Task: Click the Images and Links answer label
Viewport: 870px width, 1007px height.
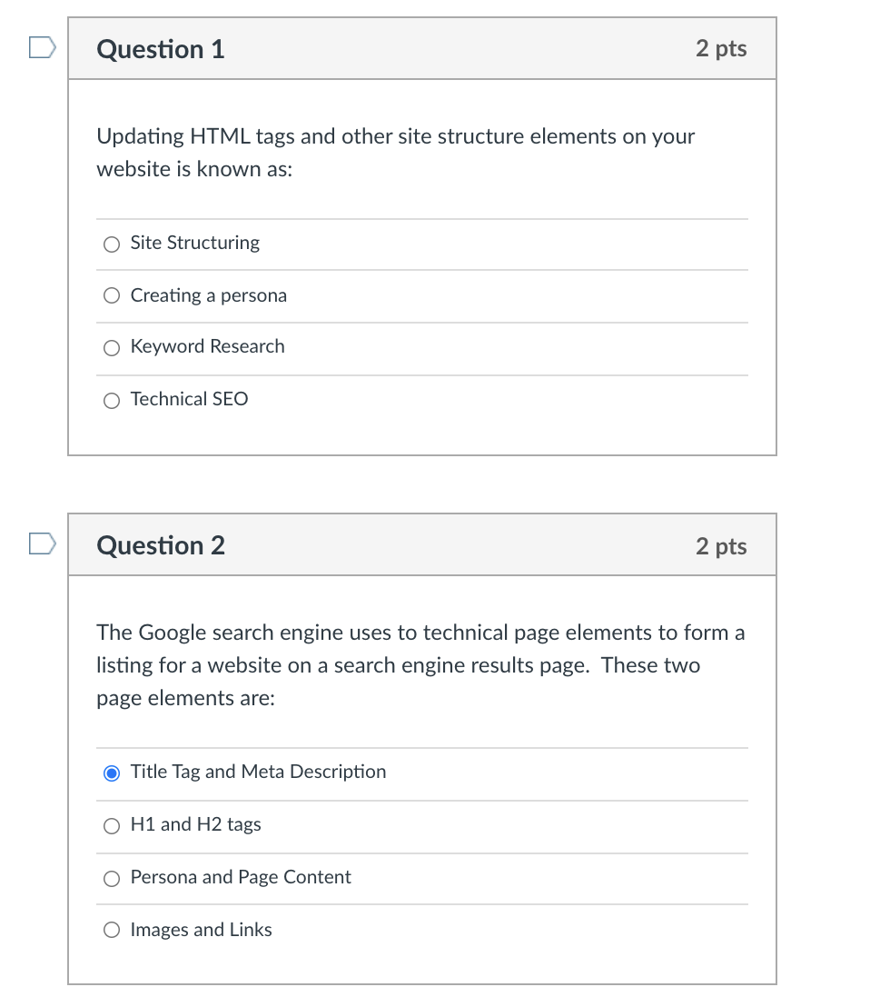Action: tap(201, 930)
